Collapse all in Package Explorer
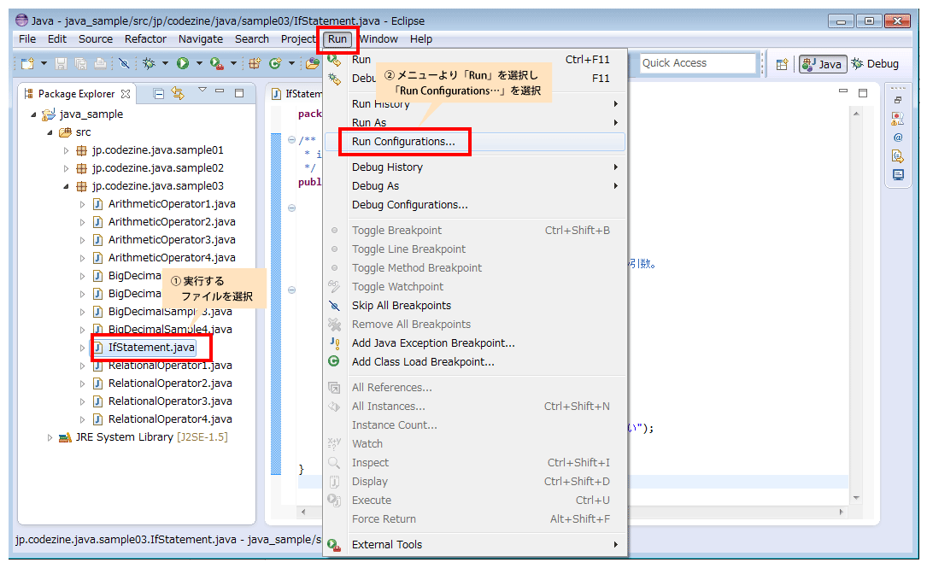The width and height of the screenshot is (927, 568). click(x=159, y=93)
